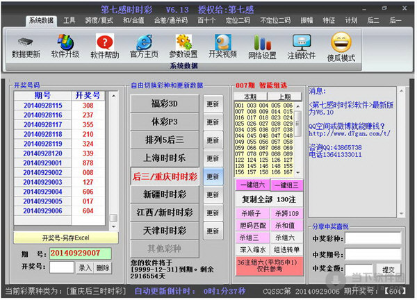This screenshot has width=417, height=300.
Task: Click the 杀跨109 button
Action: tap(286, 213)
